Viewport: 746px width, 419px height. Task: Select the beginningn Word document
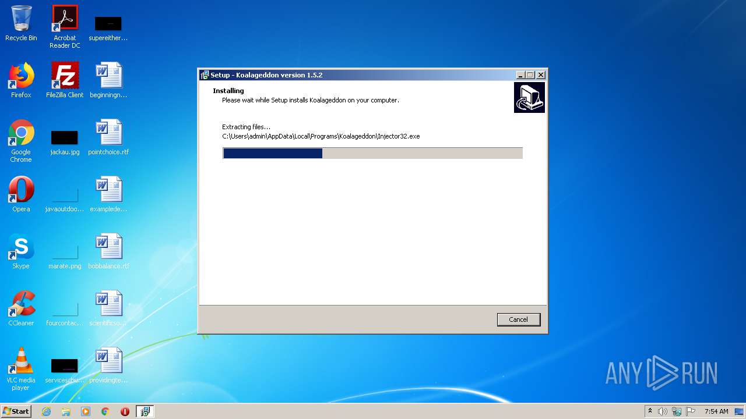click(x=108, y=80)
